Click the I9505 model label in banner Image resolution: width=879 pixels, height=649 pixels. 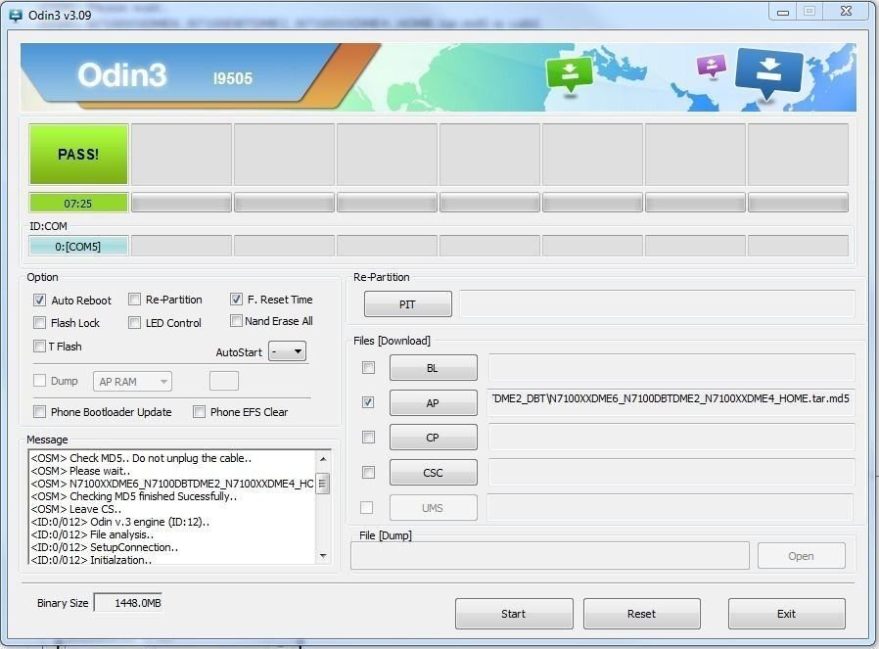[233, 78]
